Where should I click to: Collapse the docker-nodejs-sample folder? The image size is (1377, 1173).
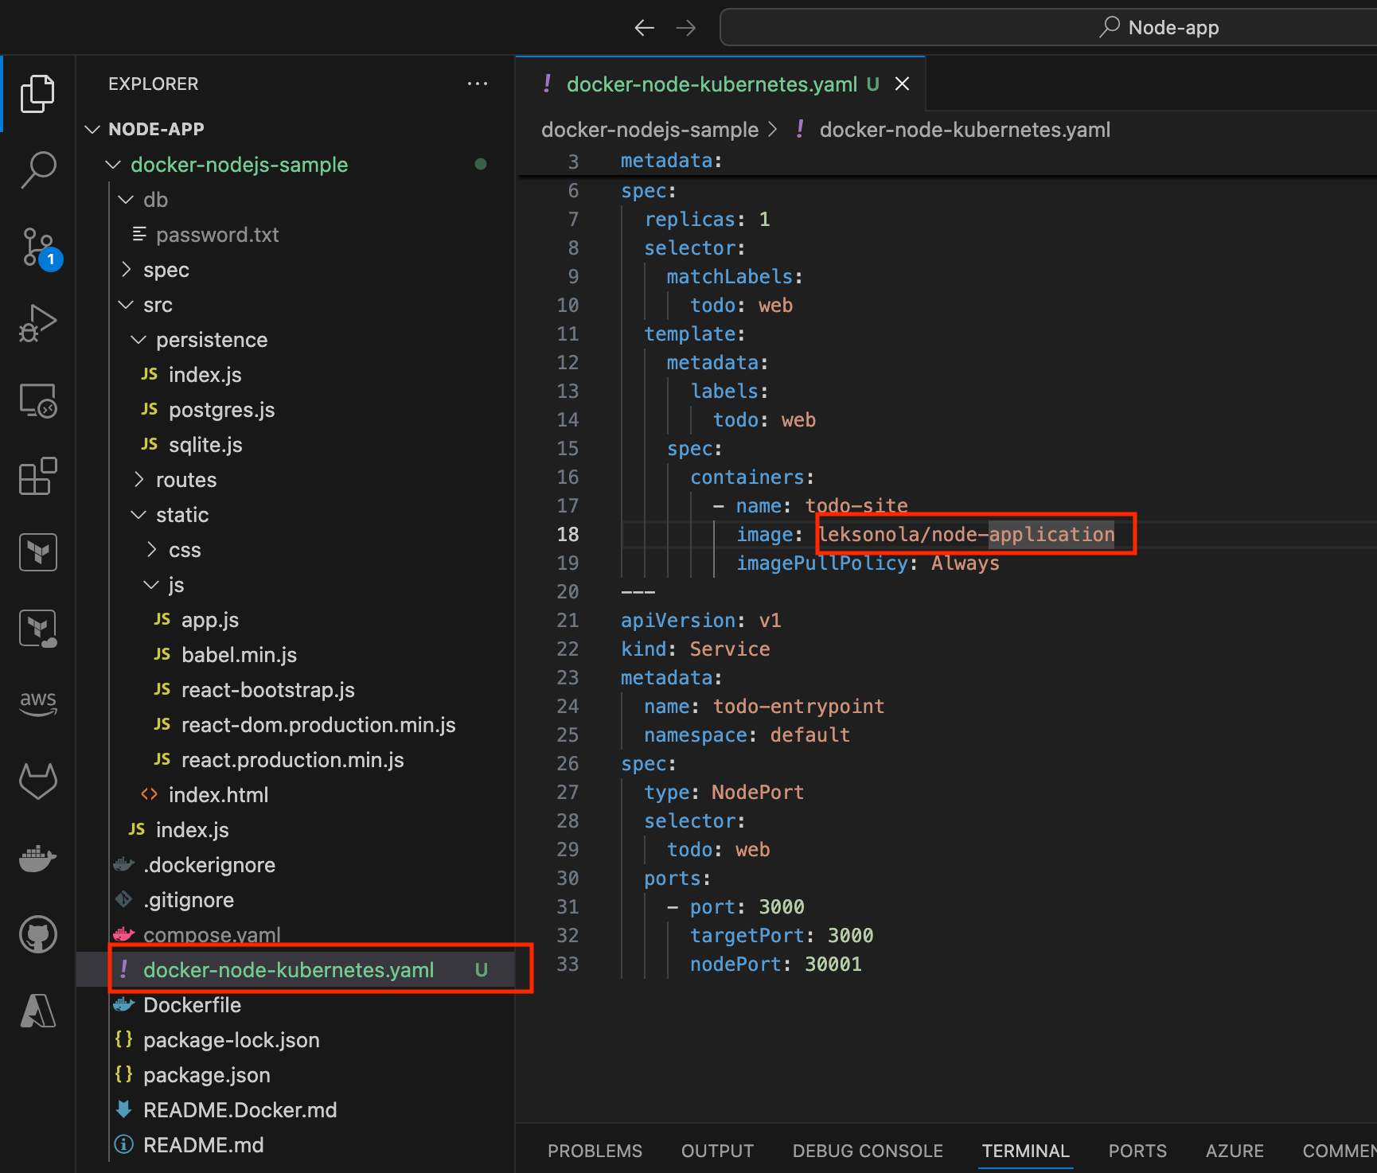[114, 165]
